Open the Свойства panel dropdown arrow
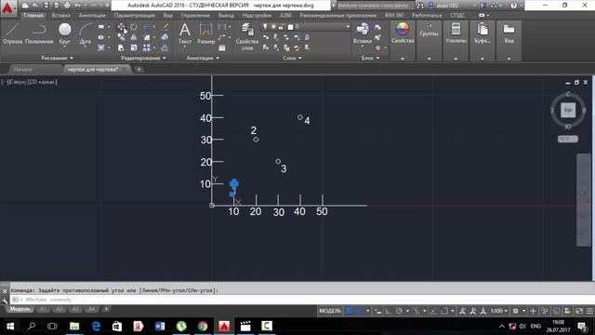Image resolution: width=595 pixels, height=335 pixels. [403, 59]
